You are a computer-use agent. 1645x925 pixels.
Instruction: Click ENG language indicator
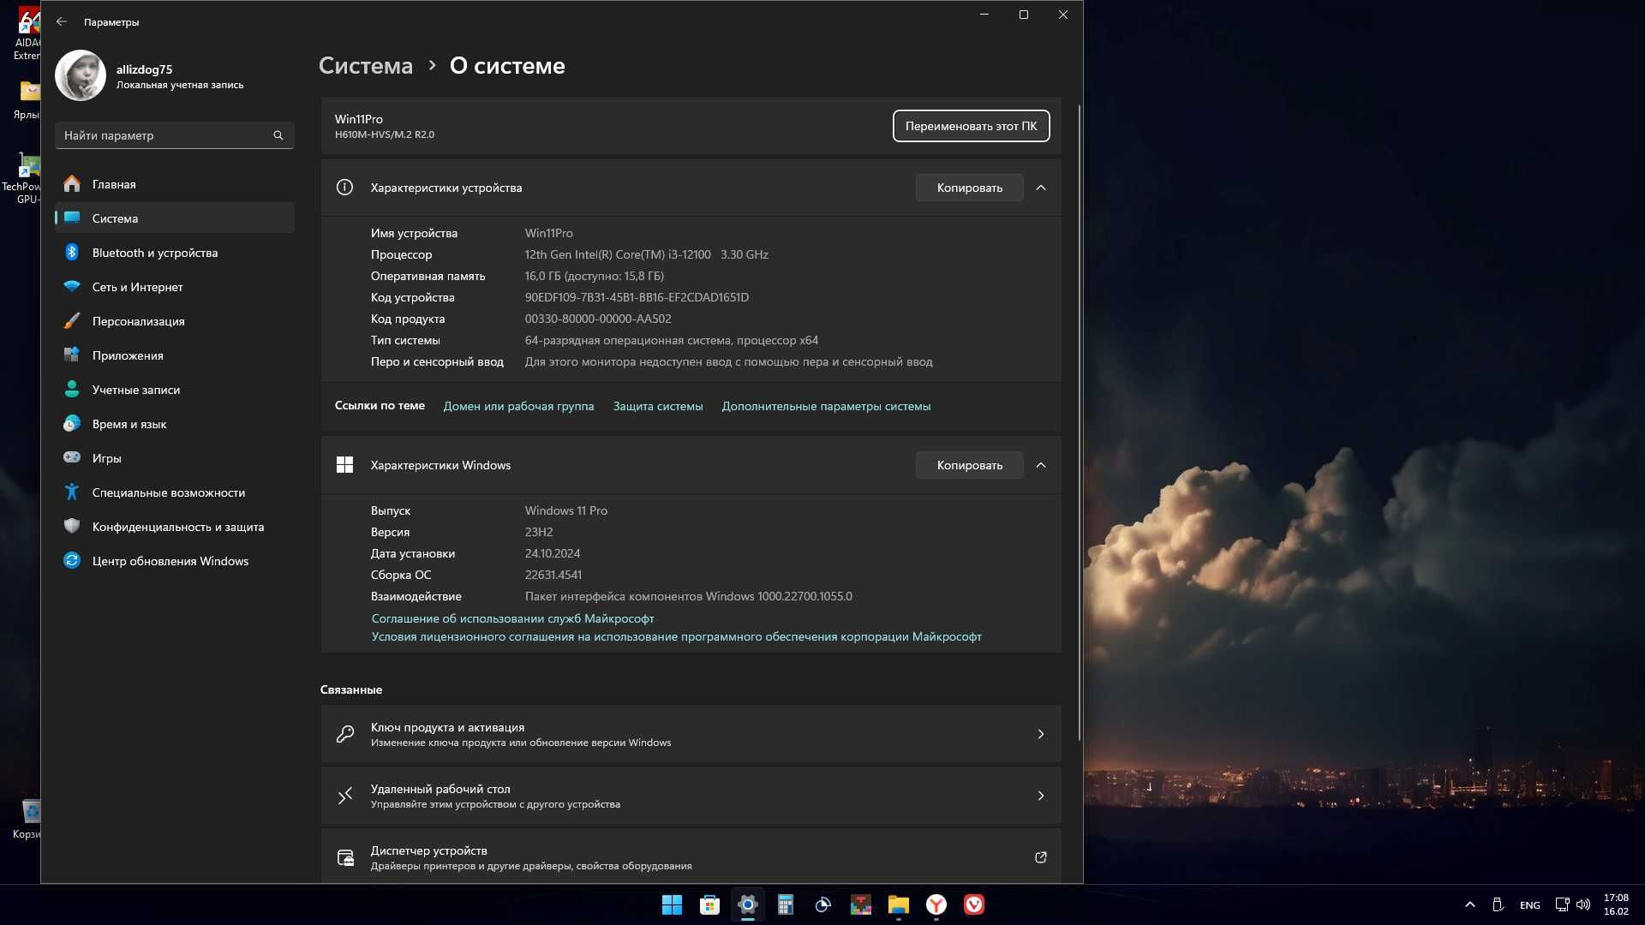click(1529, 904)
